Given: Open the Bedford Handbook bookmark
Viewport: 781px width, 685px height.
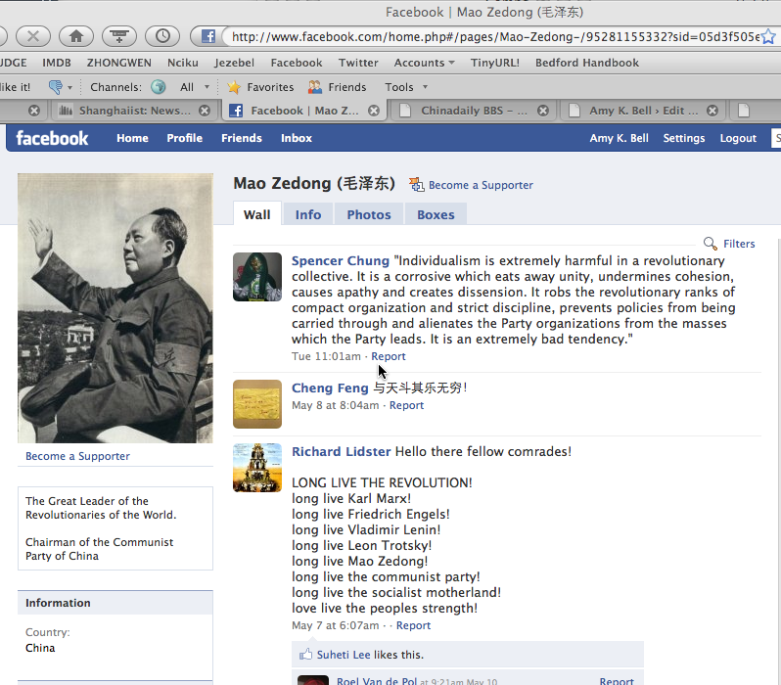Looking at the screenshot, I should tap(587, 63).
